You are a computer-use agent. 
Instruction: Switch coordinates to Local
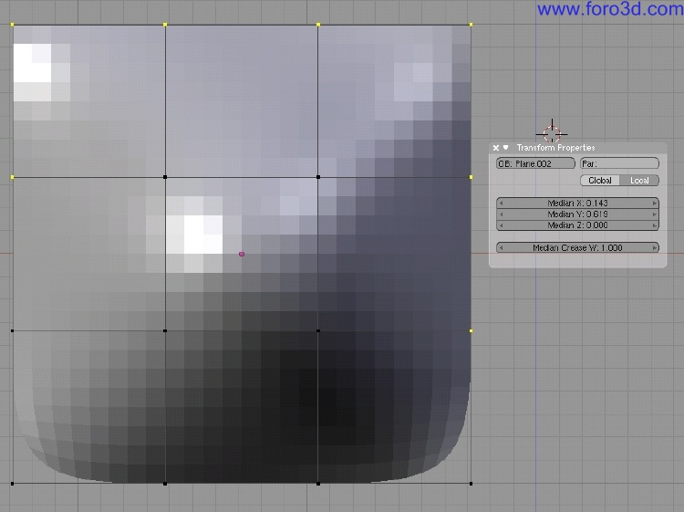point(639,181)
